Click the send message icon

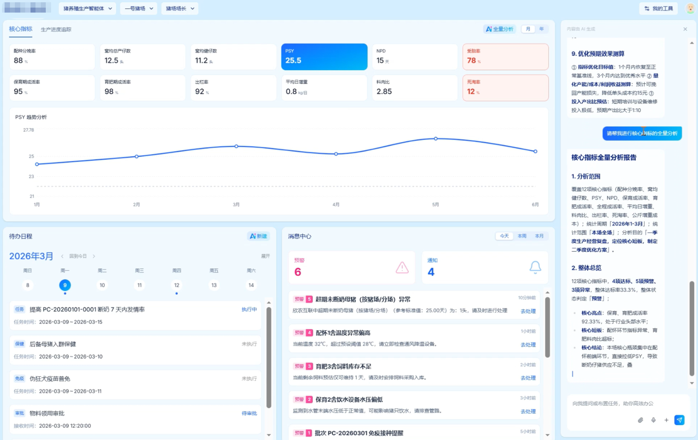(x=679, y=420)
